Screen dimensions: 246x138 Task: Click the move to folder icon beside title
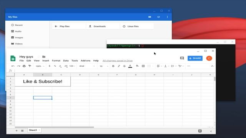pyautogui.click(x=44, y=57)
